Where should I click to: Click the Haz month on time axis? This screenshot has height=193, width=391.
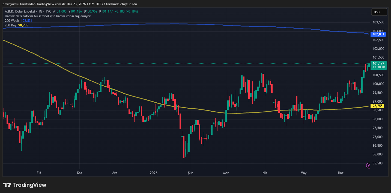click(341, 173)
